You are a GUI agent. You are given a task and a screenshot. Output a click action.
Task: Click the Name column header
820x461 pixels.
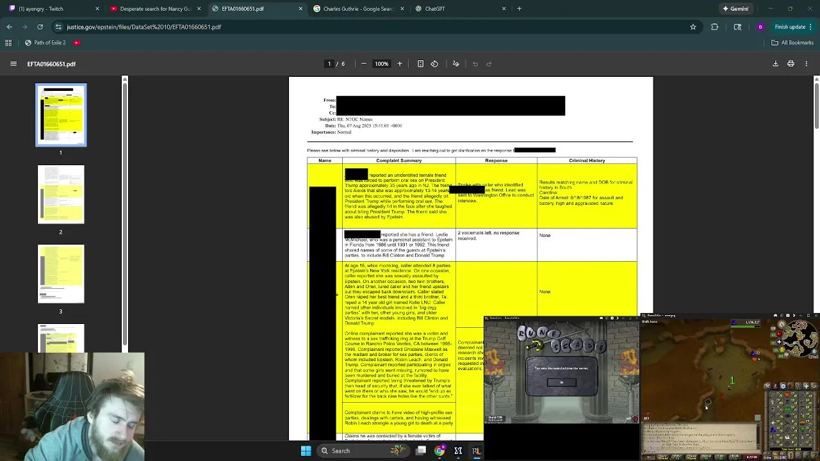(325, 161)
